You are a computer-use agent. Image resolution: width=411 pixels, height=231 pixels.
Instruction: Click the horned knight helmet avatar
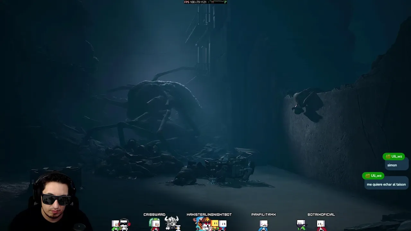(172, 223)
